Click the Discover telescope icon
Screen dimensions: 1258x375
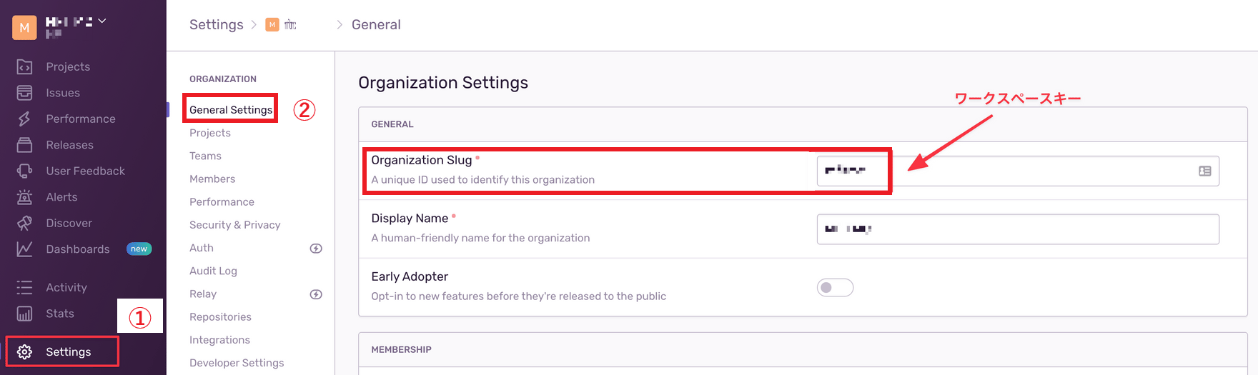pos(24,223)
